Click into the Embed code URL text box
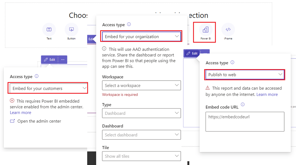Image resolution: width=296 pixels, height=165 pixels. point(245,121)
